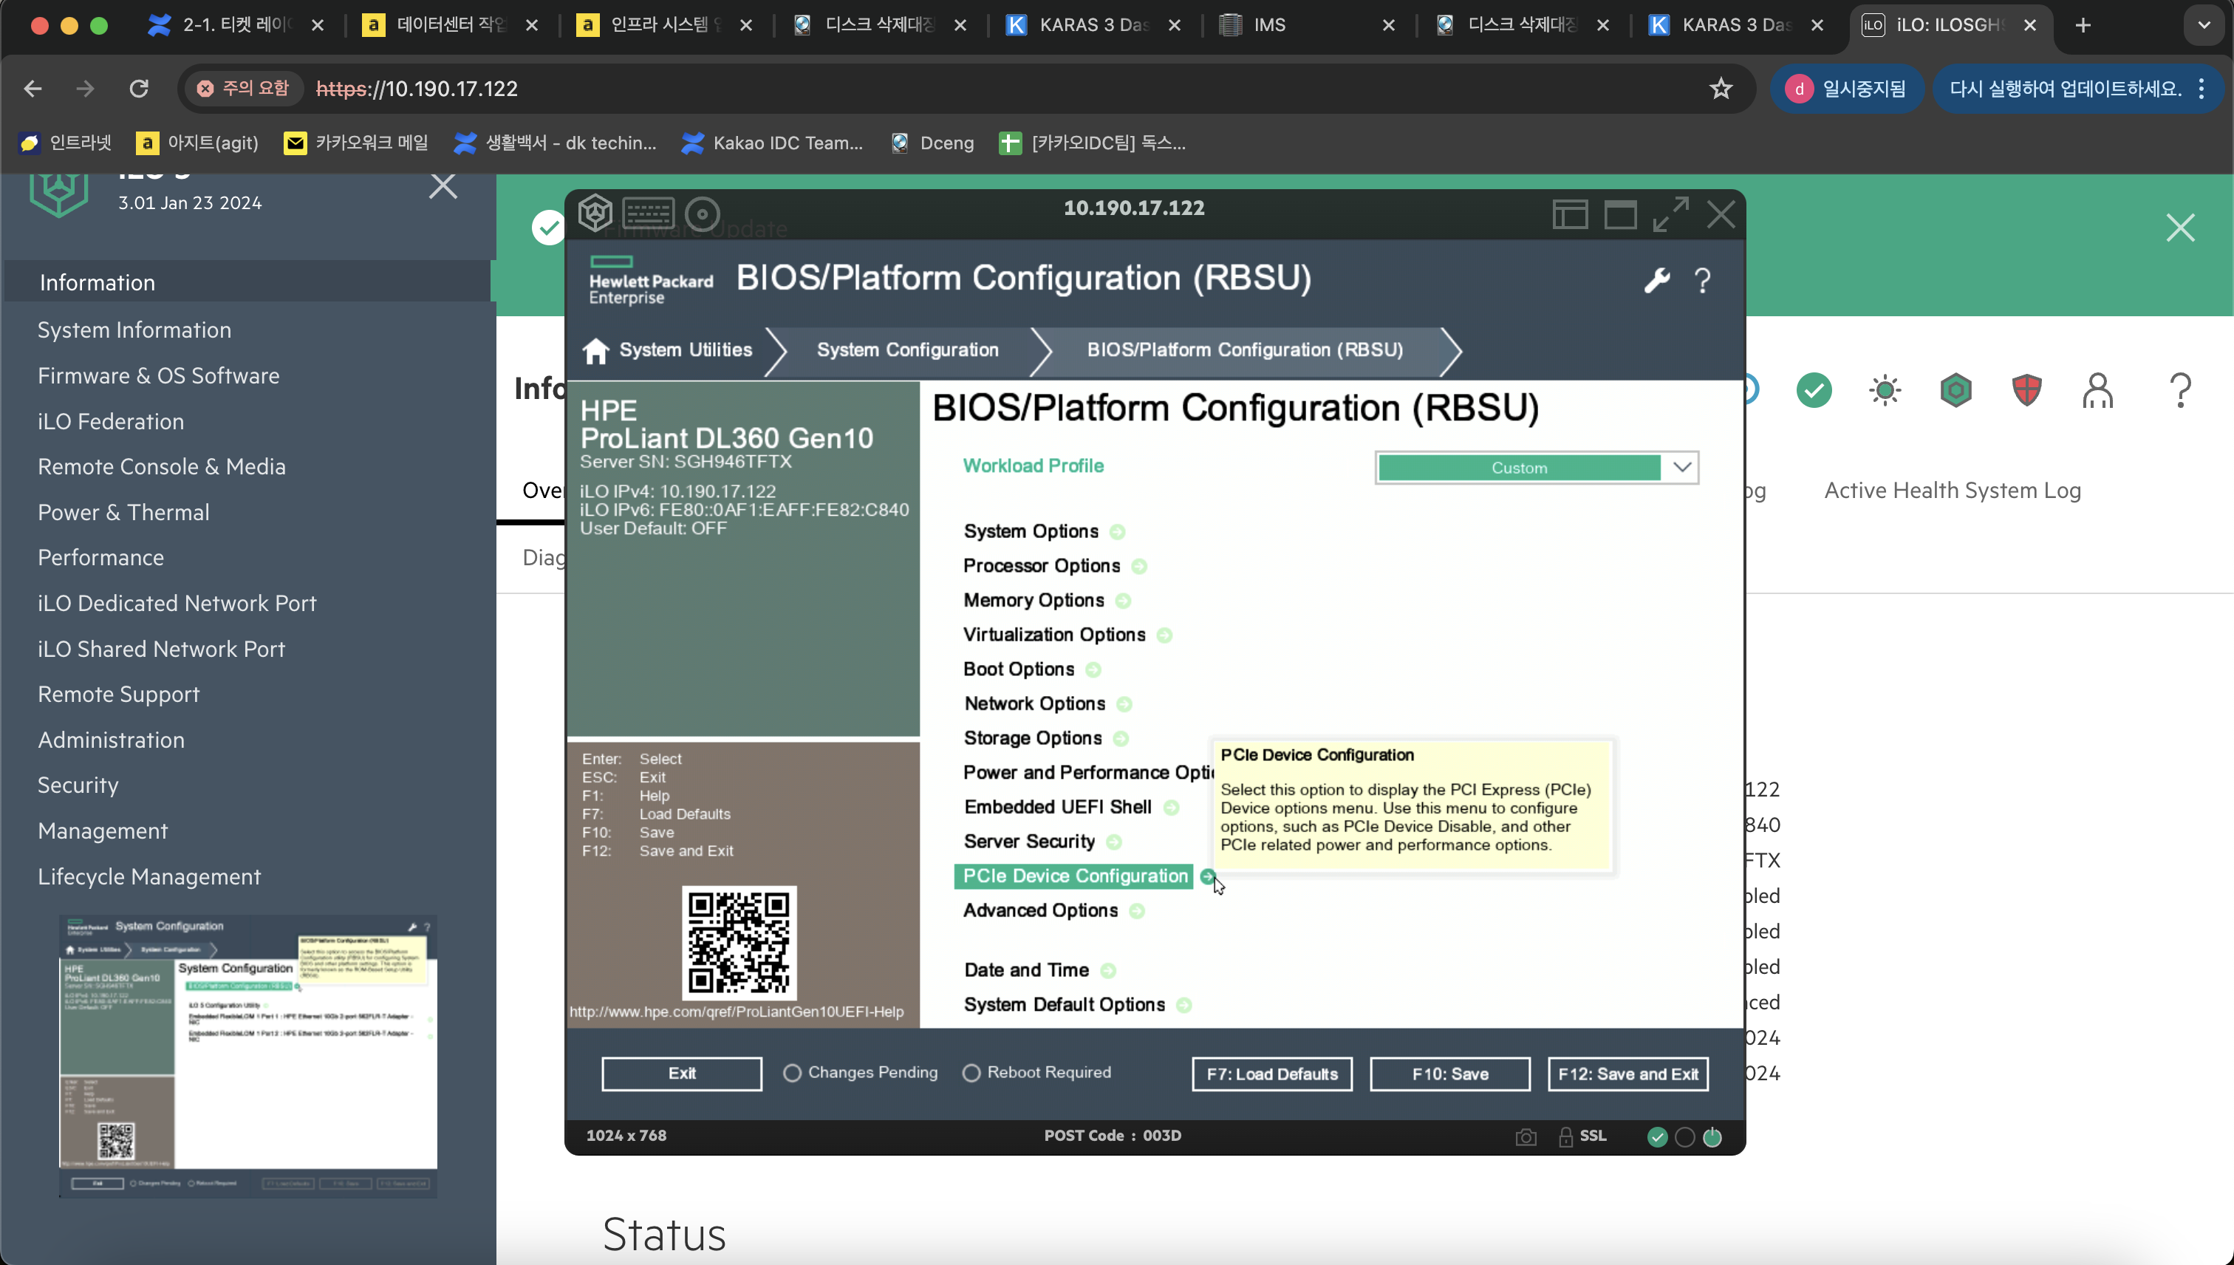Expand the console to full screen
The height and width of the screenshot is (1265, 2234).
pyautogui.click(x=1670, y=214)
